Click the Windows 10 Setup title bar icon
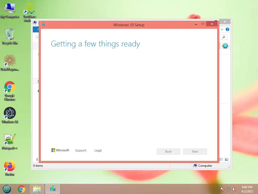The image size is (258, 194). [x=43, y=25]
